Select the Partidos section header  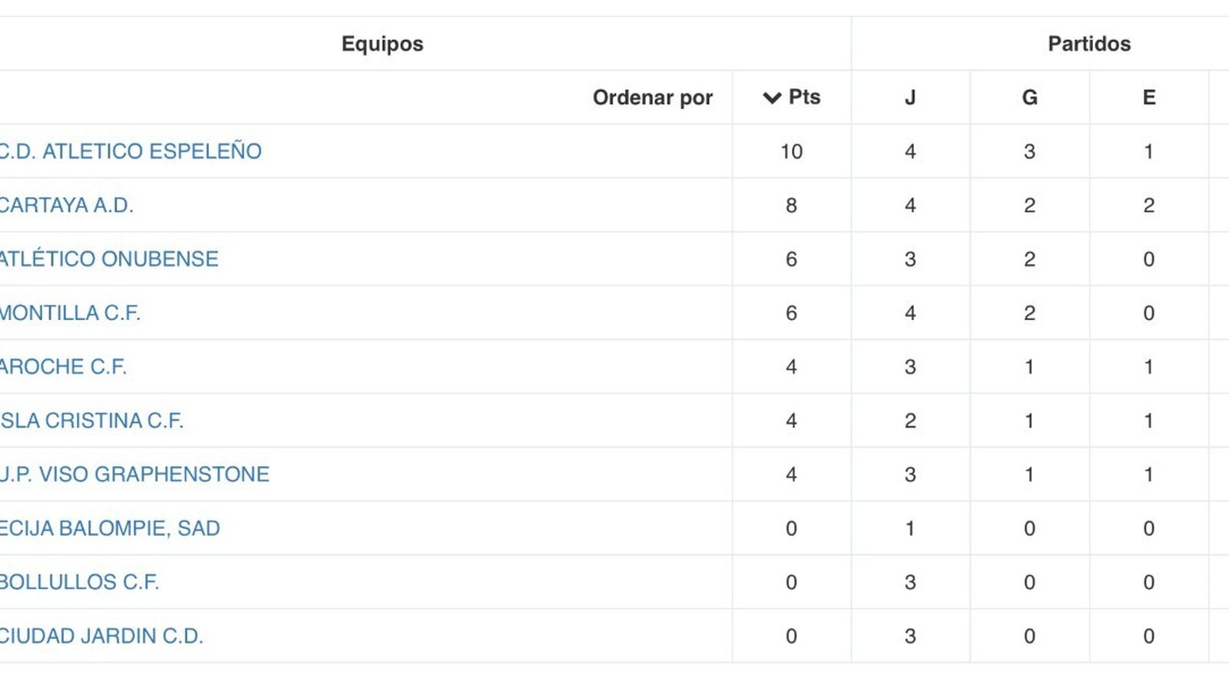(1089, 44)
